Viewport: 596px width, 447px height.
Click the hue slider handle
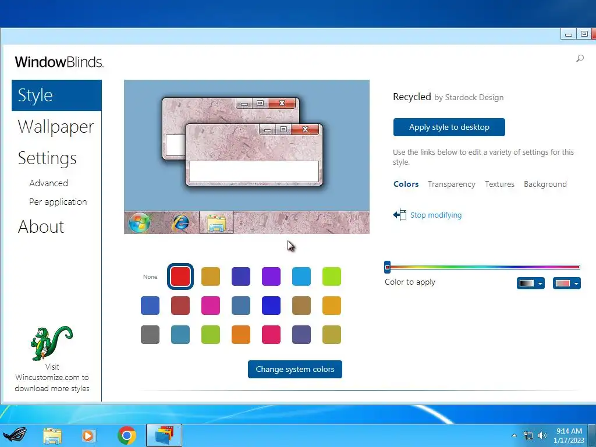point(387,267)
